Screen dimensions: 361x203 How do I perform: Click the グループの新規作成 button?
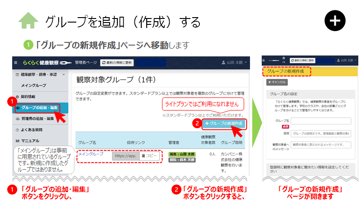pyautogui.click(x=224, y=123)
